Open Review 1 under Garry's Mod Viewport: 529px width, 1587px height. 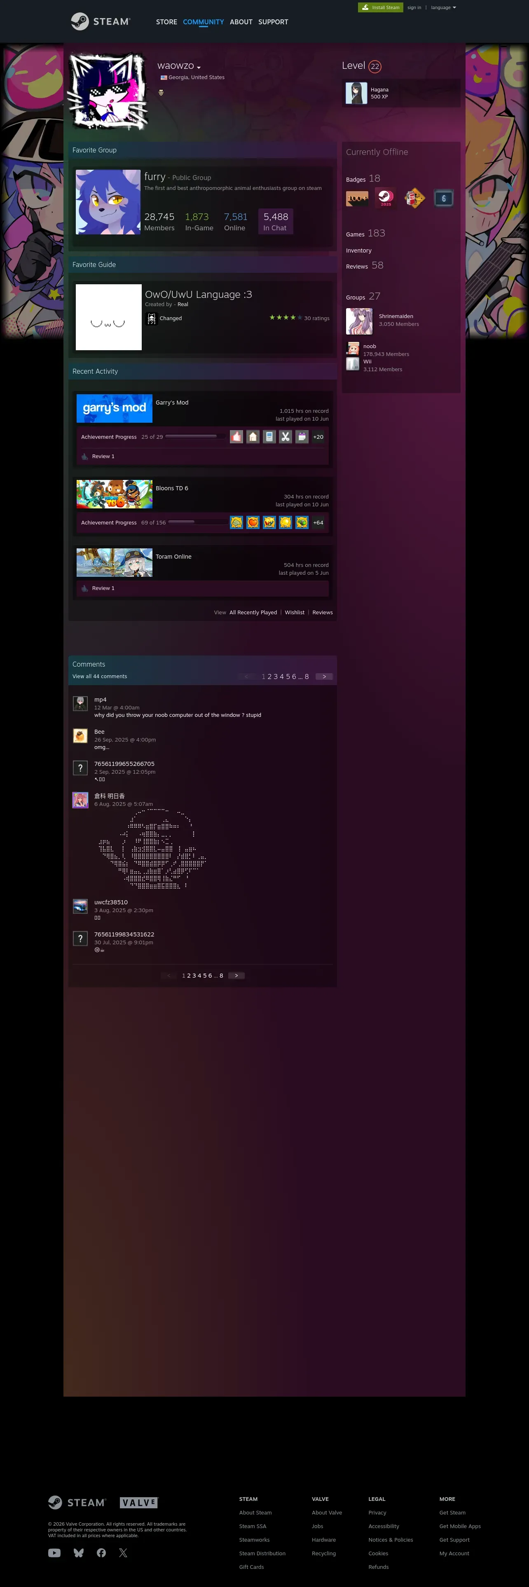click(x=103, y=456)
